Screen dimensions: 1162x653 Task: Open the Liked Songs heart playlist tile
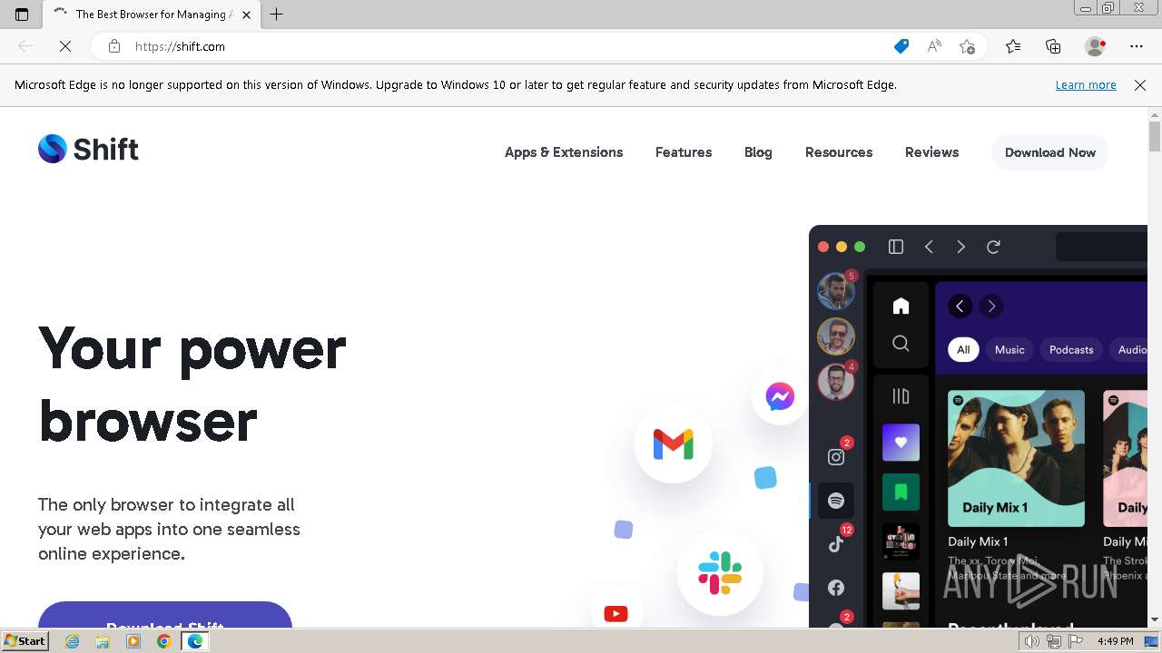click(x=901, y=443)
